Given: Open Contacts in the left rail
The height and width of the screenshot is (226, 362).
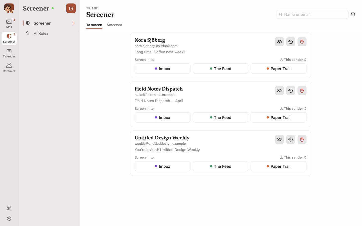Looking at the screenshot, I should (x=9, y=68).
